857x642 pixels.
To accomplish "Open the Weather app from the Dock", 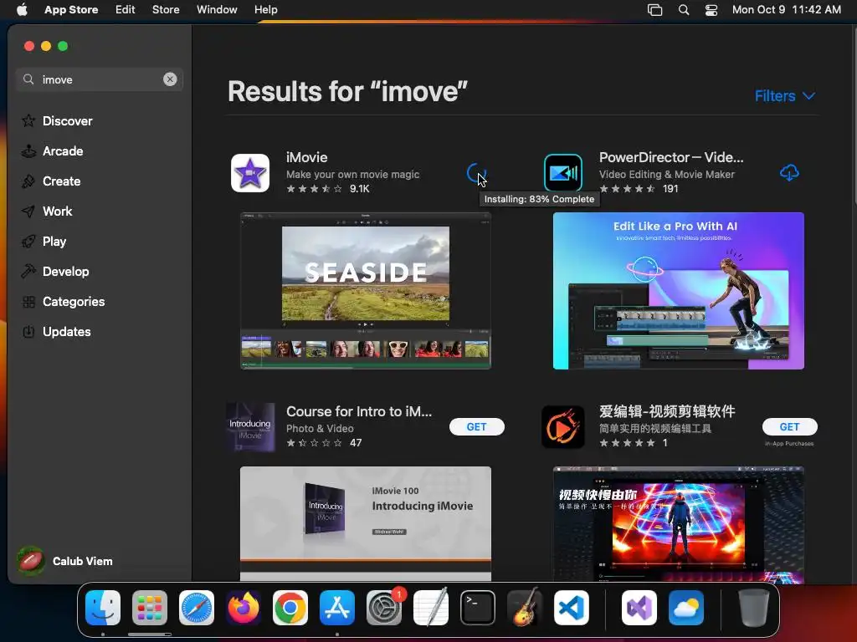I will (686, 608).
